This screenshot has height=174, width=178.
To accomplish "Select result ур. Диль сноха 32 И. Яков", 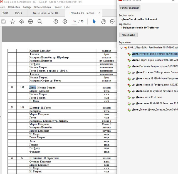I will [147, 97].
